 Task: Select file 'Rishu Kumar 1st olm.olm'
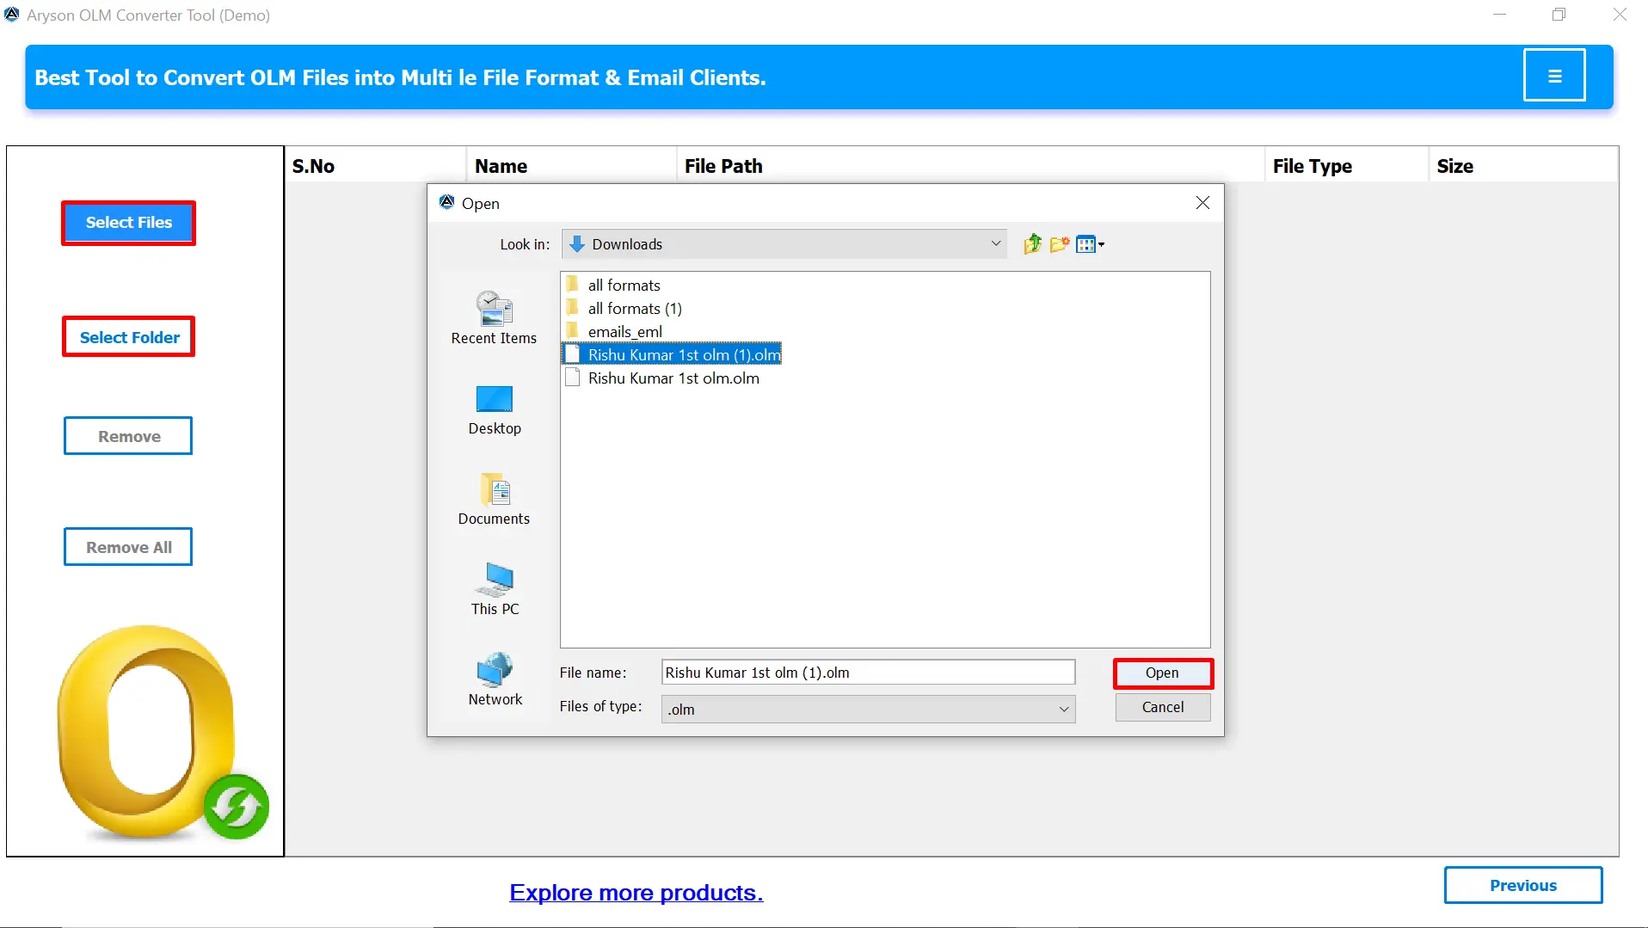point(662,378)
